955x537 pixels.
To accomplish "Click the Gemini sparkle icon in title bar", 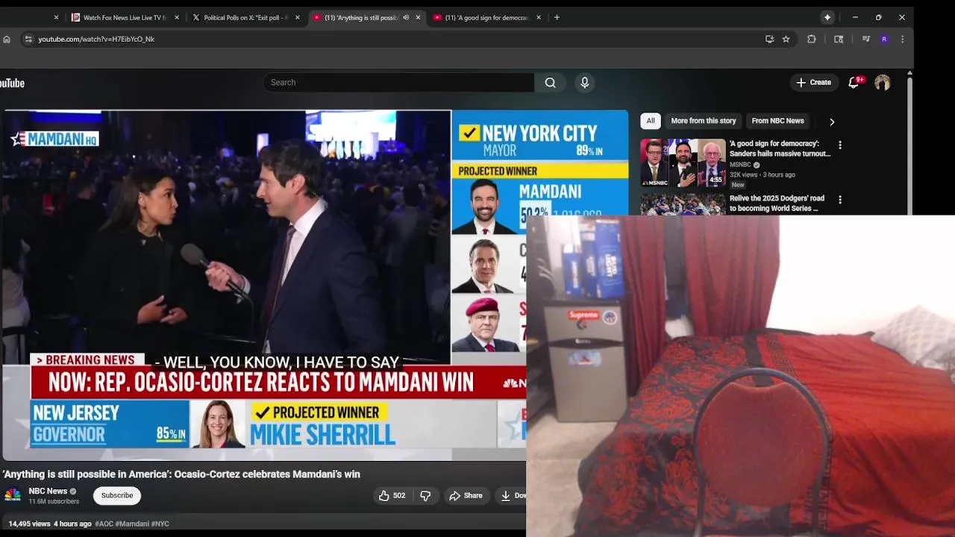I will (x=827, y=17).
